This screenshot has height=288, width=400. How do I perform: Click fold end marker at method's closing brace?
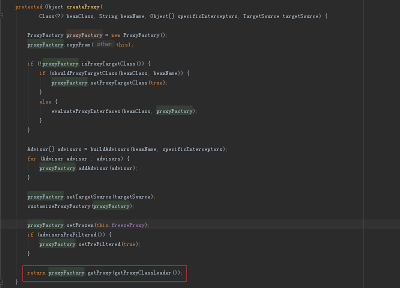click(x=1, y=281)
